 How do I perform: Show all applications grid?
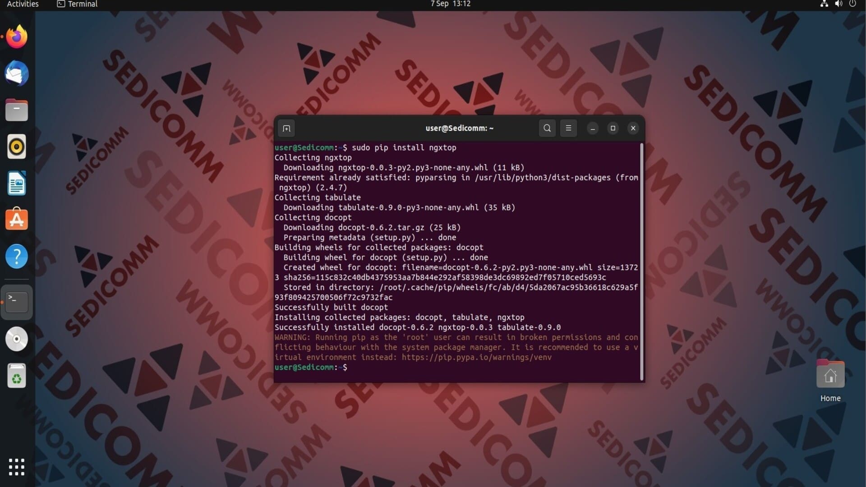tap(17, 467)
